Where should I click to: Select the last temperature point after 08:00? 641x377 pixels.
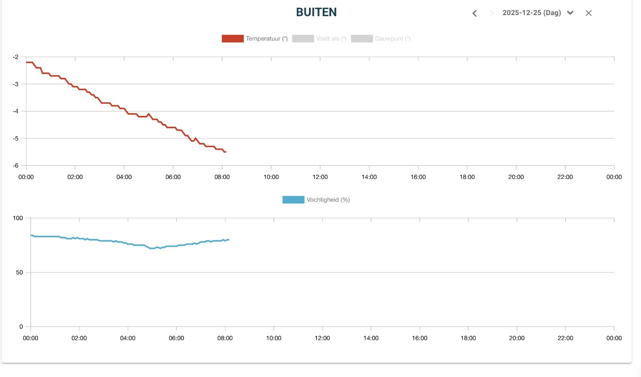coord(225,152)
